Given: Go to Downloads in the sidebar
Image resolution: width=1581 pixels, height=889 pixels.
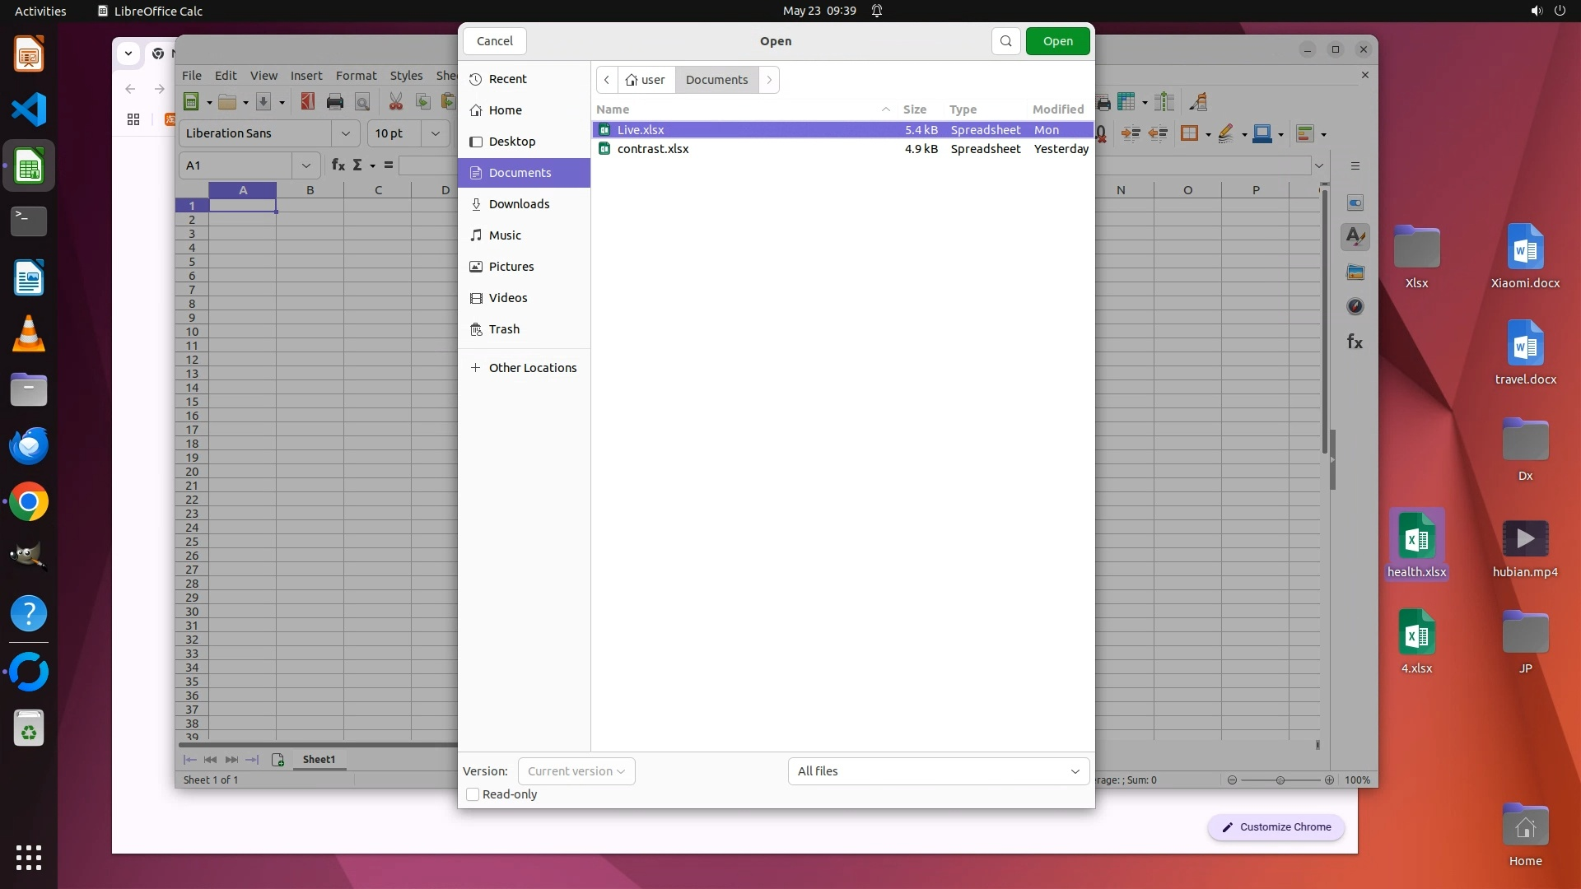Looking at the screenshot, I should (519, 204).
